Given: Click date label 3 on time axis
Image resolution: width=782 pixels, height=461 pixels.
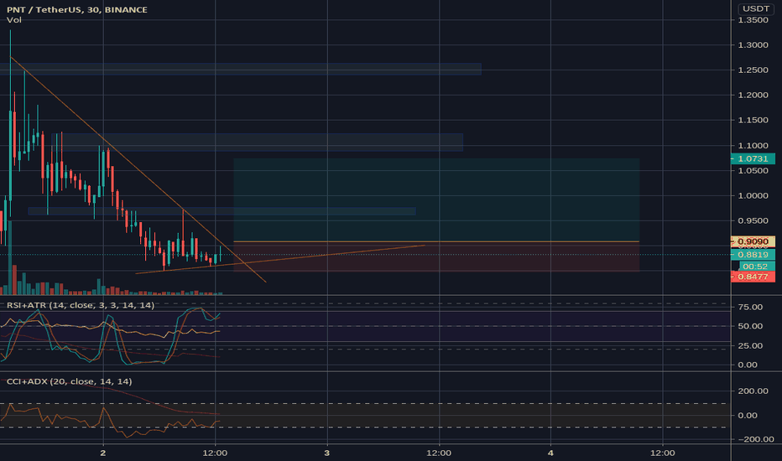Looking at the screenshot, I should point(326,453).
